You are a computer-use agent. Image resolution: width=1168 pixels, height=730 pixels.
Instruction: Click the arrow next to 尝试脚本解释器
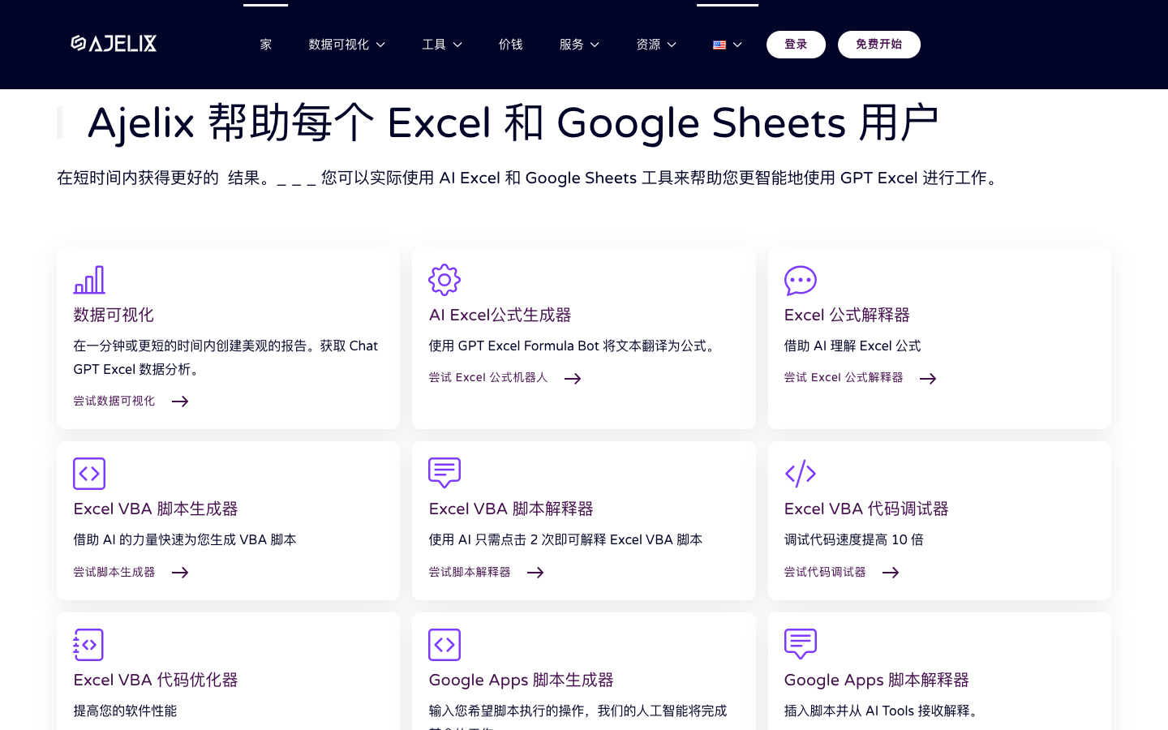[535, 573]
